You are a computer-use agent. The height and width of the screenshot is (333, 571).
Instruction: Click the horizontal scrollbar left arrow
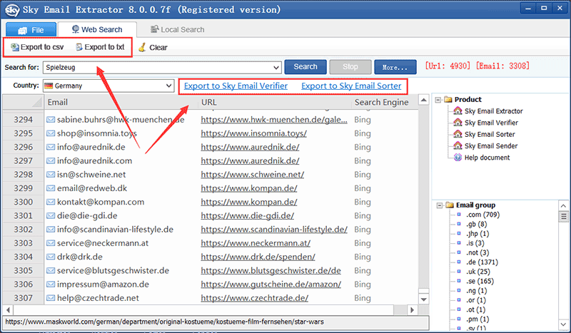[8, 310]
